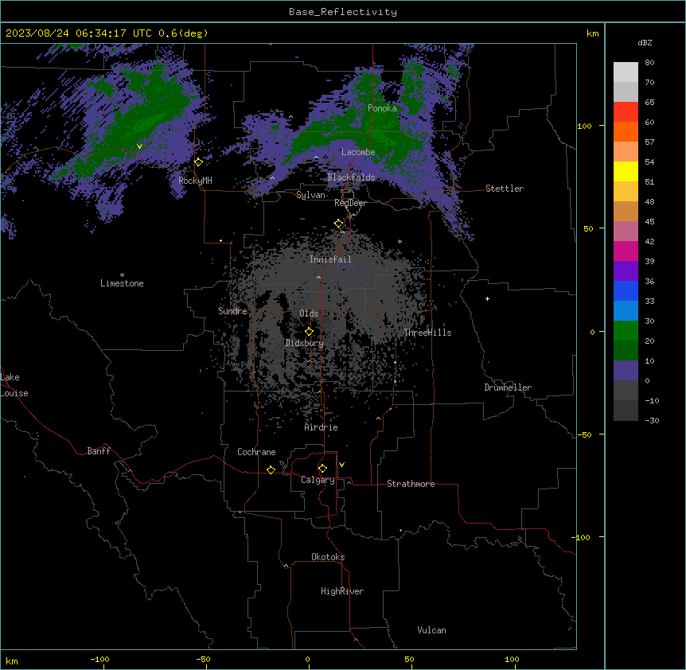This screenshot has height=670, width=686.
Task: Click the Airdrie label
Action: pyautogui.click(x=321, y=427)
